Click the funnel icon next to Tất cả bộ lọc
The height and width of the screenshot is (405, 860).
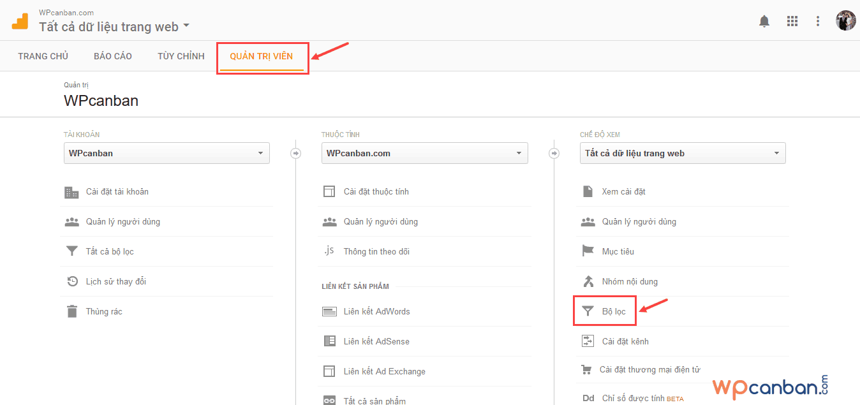[71, 251]
